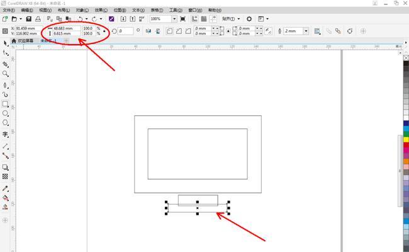The width and height of the screenshot is (409, 252).
Task: Click the Cut icon in standard toolbar
Action: [x=50, y=19]
